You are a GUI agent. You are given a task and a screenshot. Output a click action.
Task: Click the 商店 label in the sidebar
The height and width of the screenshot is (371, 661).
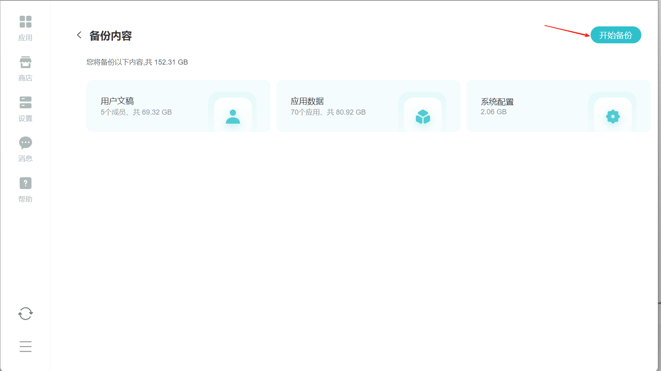coord(26,78)
